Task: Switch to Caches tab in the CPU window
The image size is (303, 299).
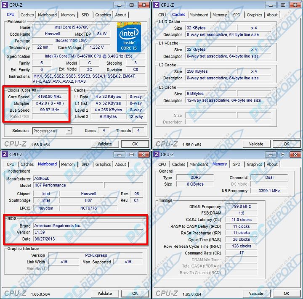Action: click(27, 15)
